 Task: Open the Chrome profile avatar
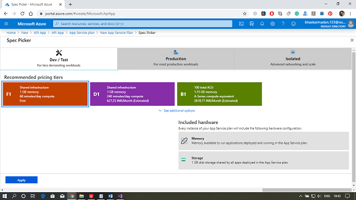click(342, 14)
